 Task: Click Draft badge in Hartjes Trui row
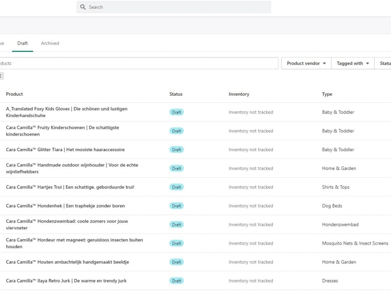point(177,187)
